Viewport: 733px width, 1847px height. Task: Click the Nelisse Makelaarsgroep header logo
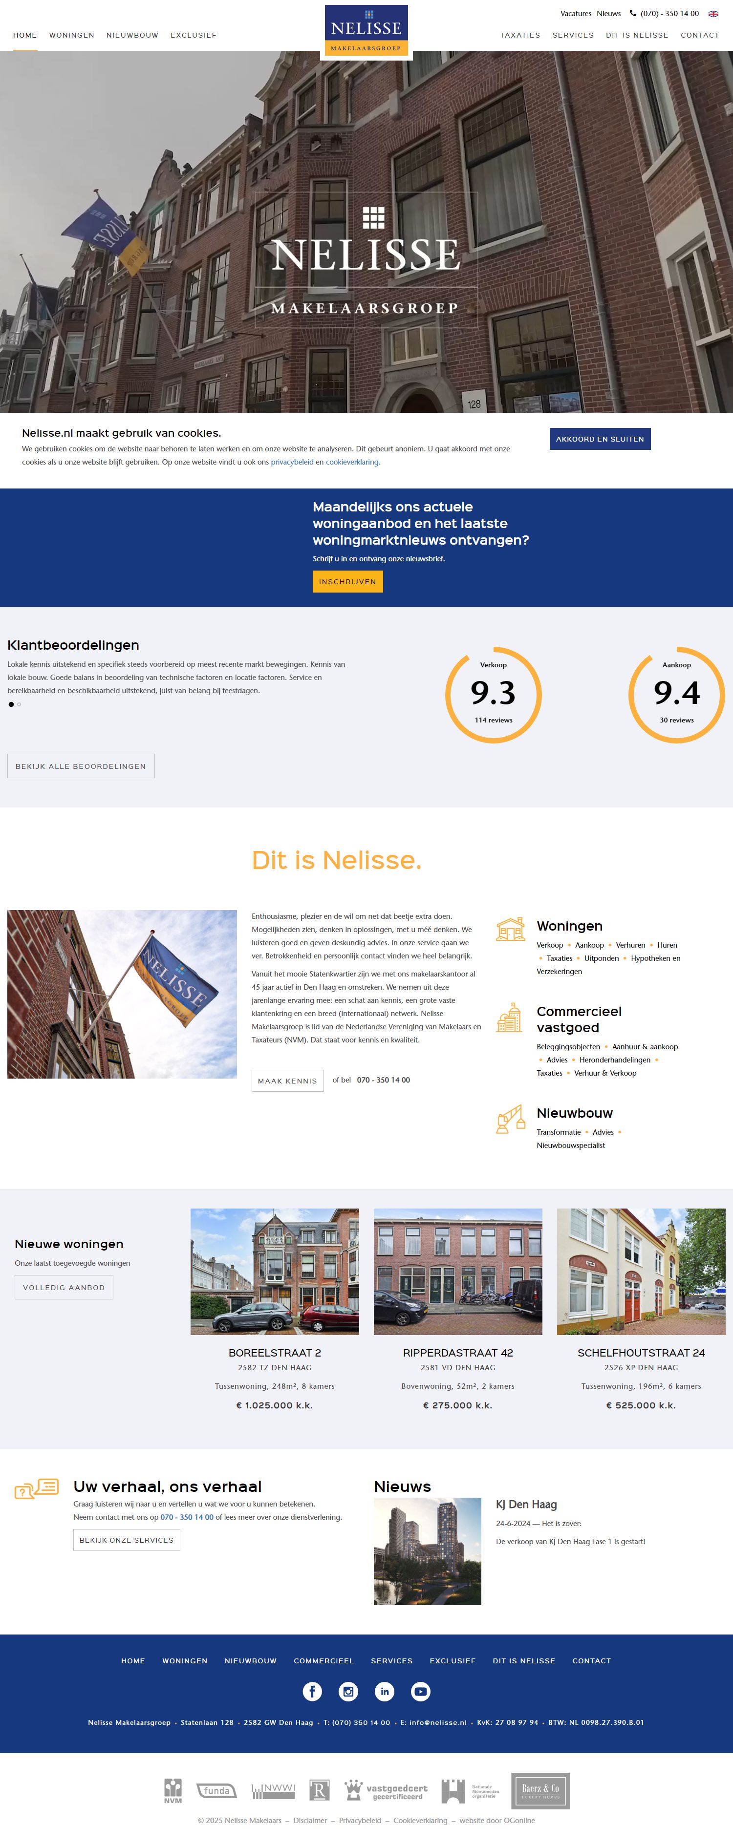[x=366, y=30]
